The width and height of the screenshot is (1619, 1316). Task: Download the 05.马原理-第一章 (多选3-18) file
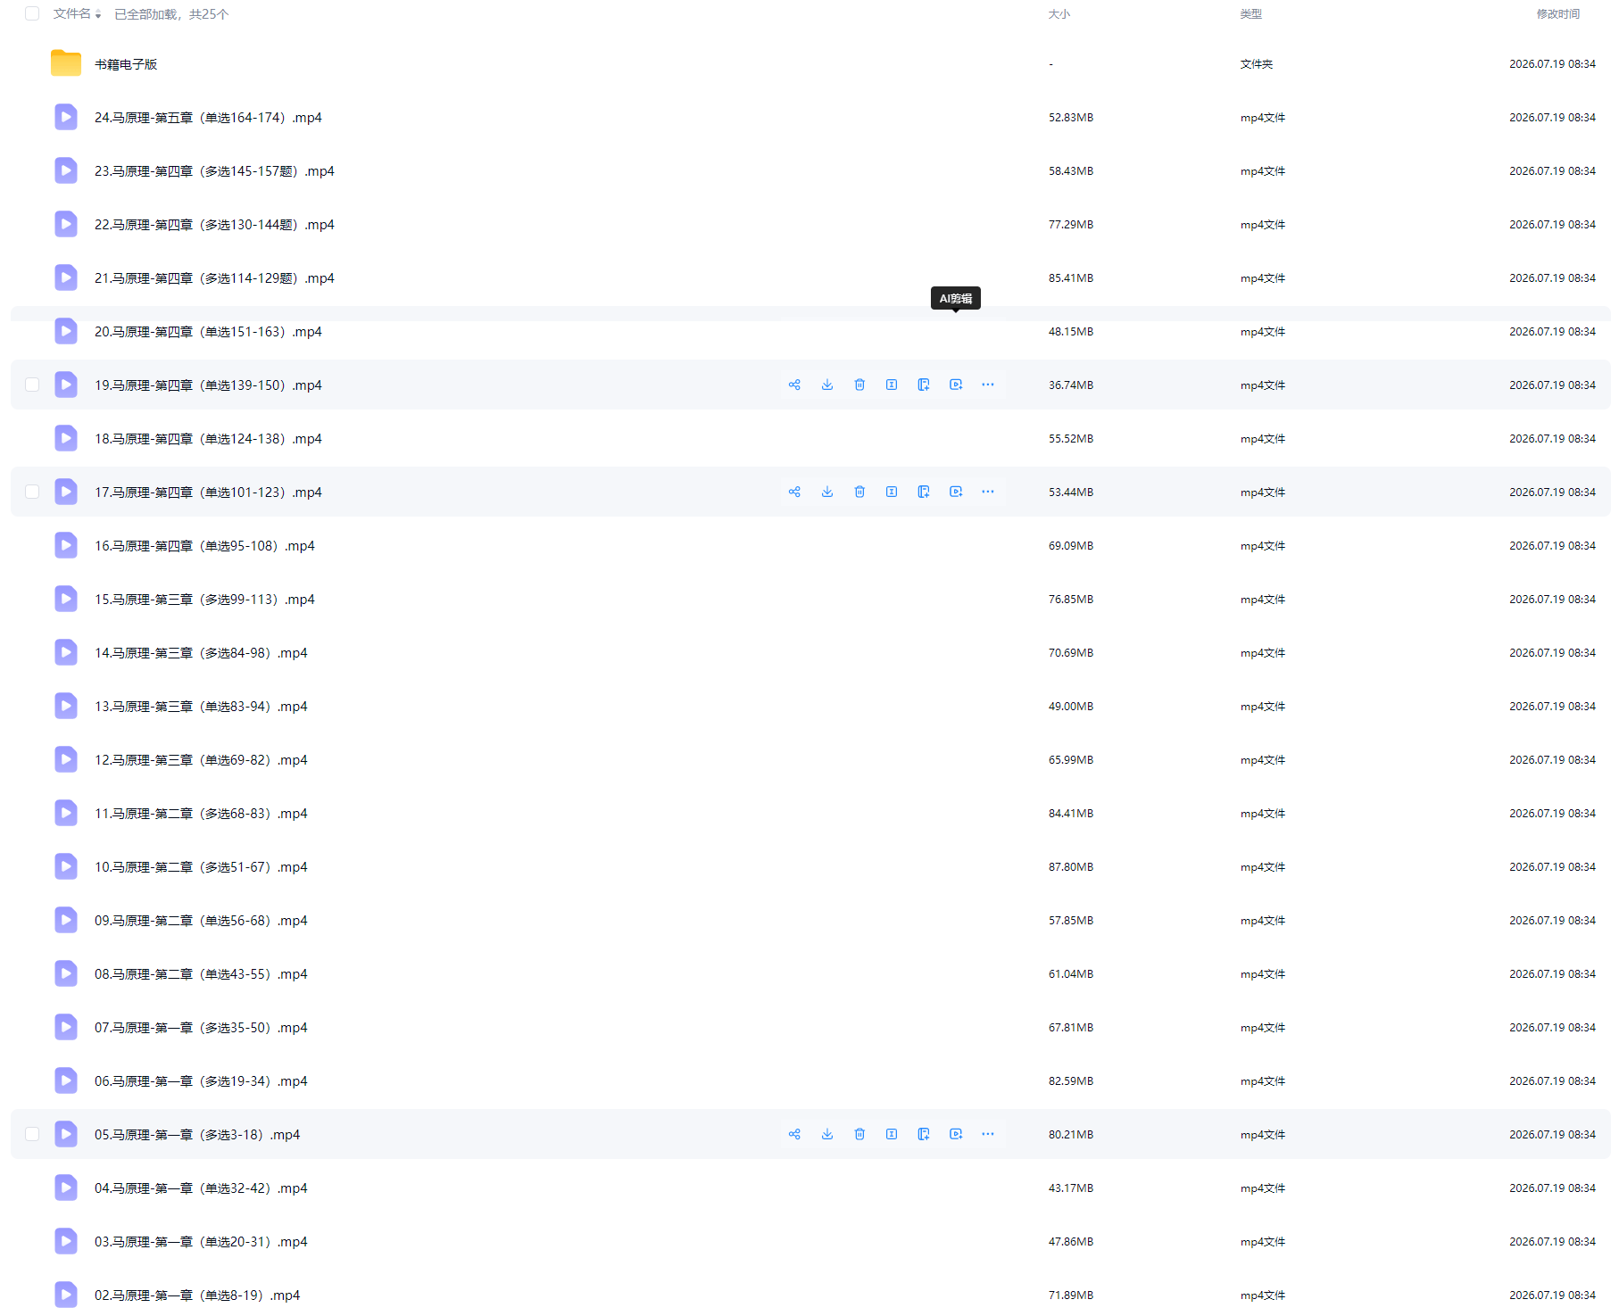827,1134
